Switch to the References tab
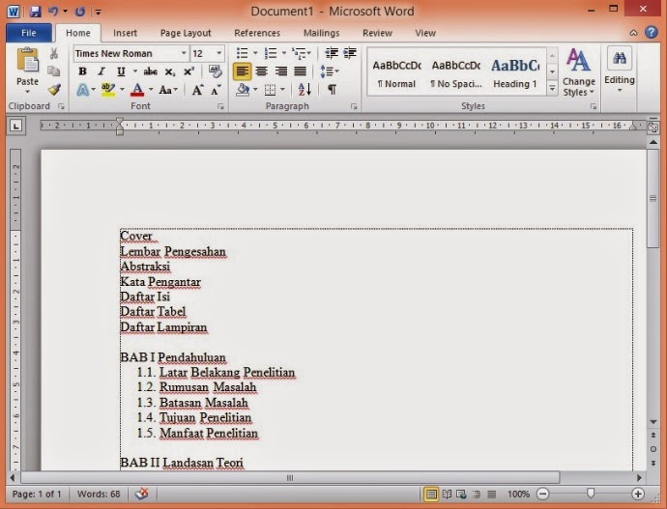The width and height of the screenshot is (667, 509). 257,33
